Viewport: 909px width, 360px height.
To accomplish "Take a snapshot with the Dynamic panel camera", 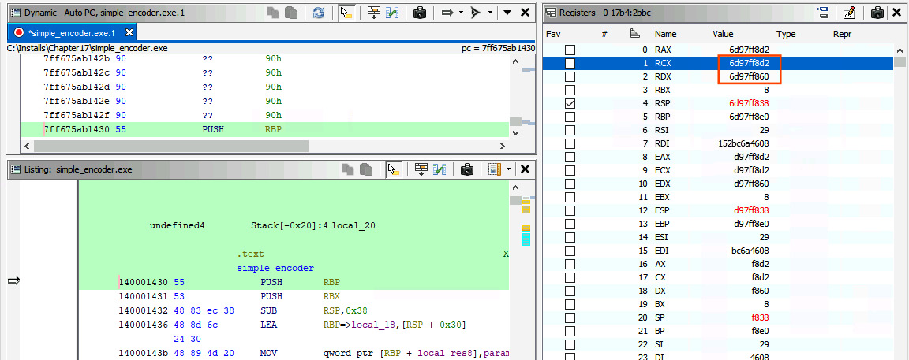I will coord(420,12).
